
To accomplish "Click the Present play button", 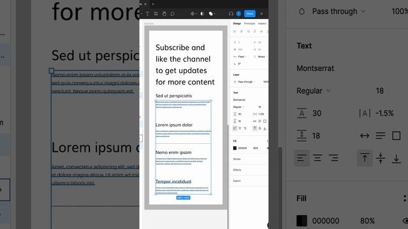I will point(262,14).
